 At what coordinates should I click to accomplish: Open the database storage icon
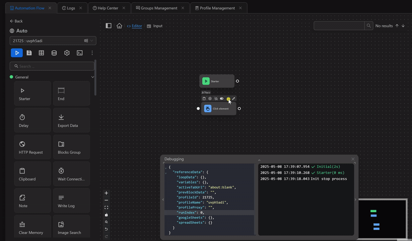[x=54, y=53]
